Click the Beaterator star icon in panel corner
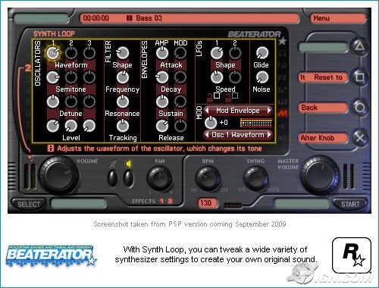This screenshot has width=379, height=288. pos(282,41)
